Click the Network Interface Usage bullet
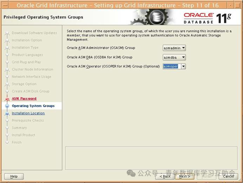 [7, 77]
